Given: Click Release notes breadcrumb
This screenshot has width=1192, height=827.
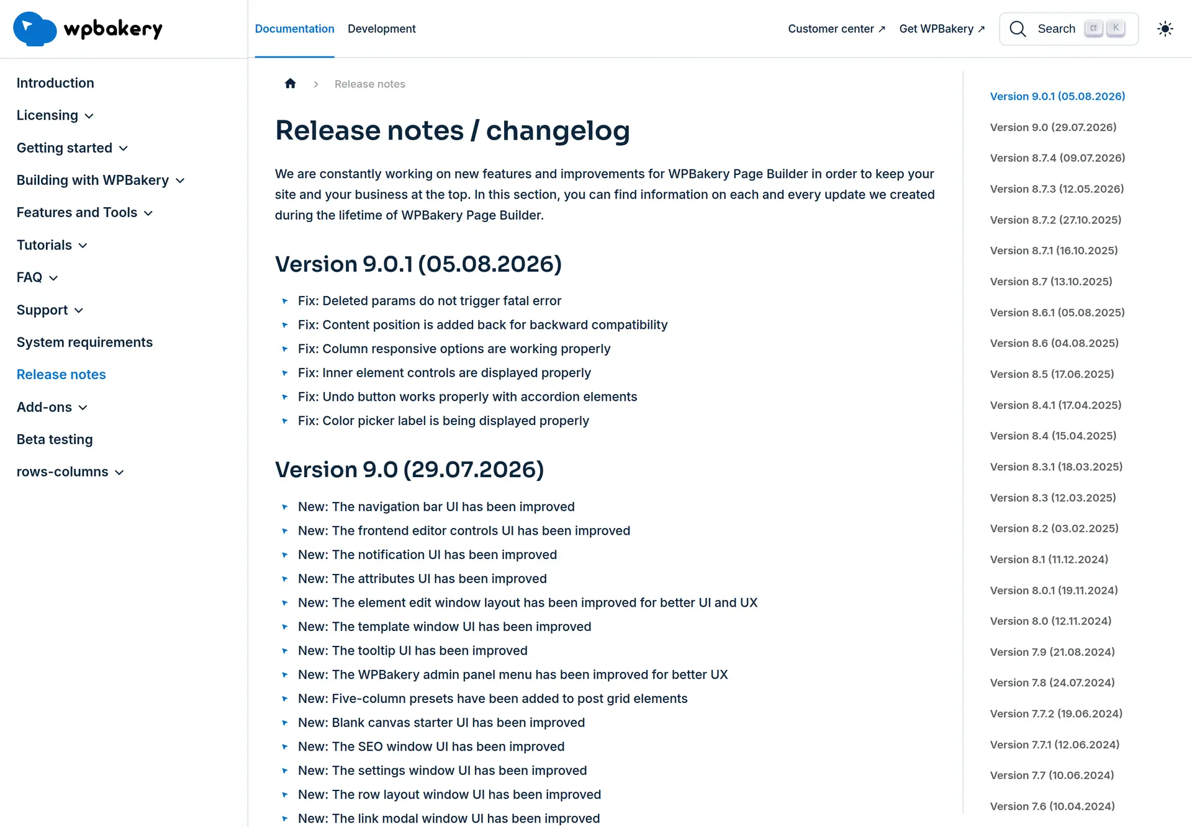Looking at the screenshot, I should (369, 84).
